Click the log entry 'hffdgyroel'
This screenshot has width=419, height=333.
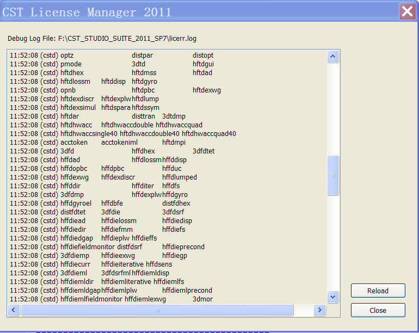(x=76, y=203)
